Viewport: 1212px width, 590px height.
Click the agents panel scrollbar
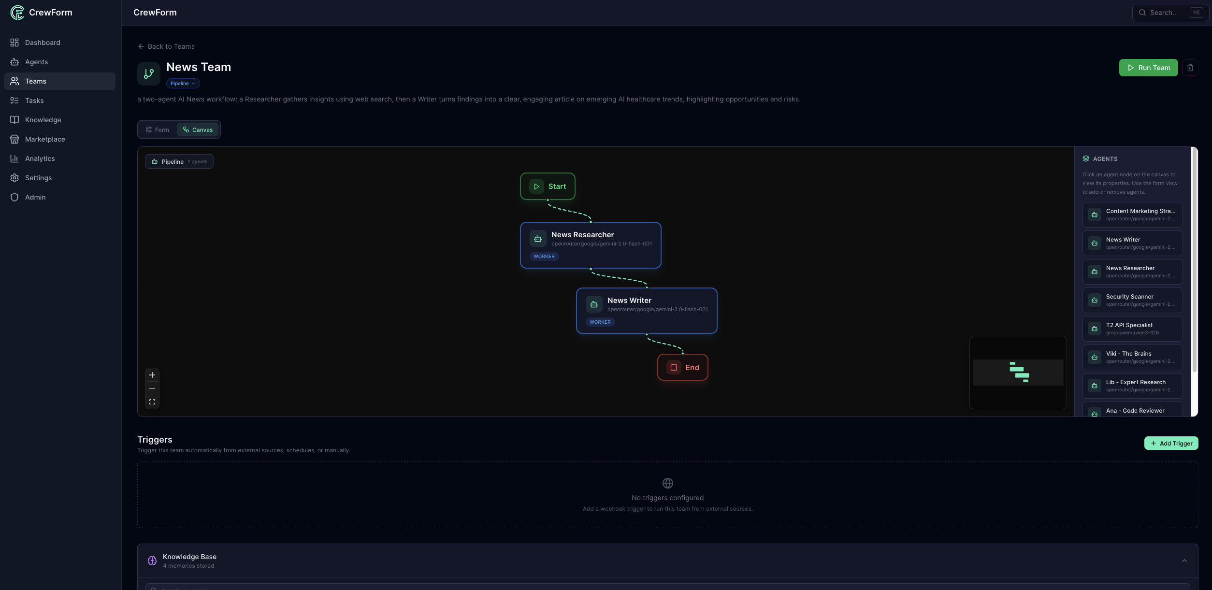[1194, 261]
